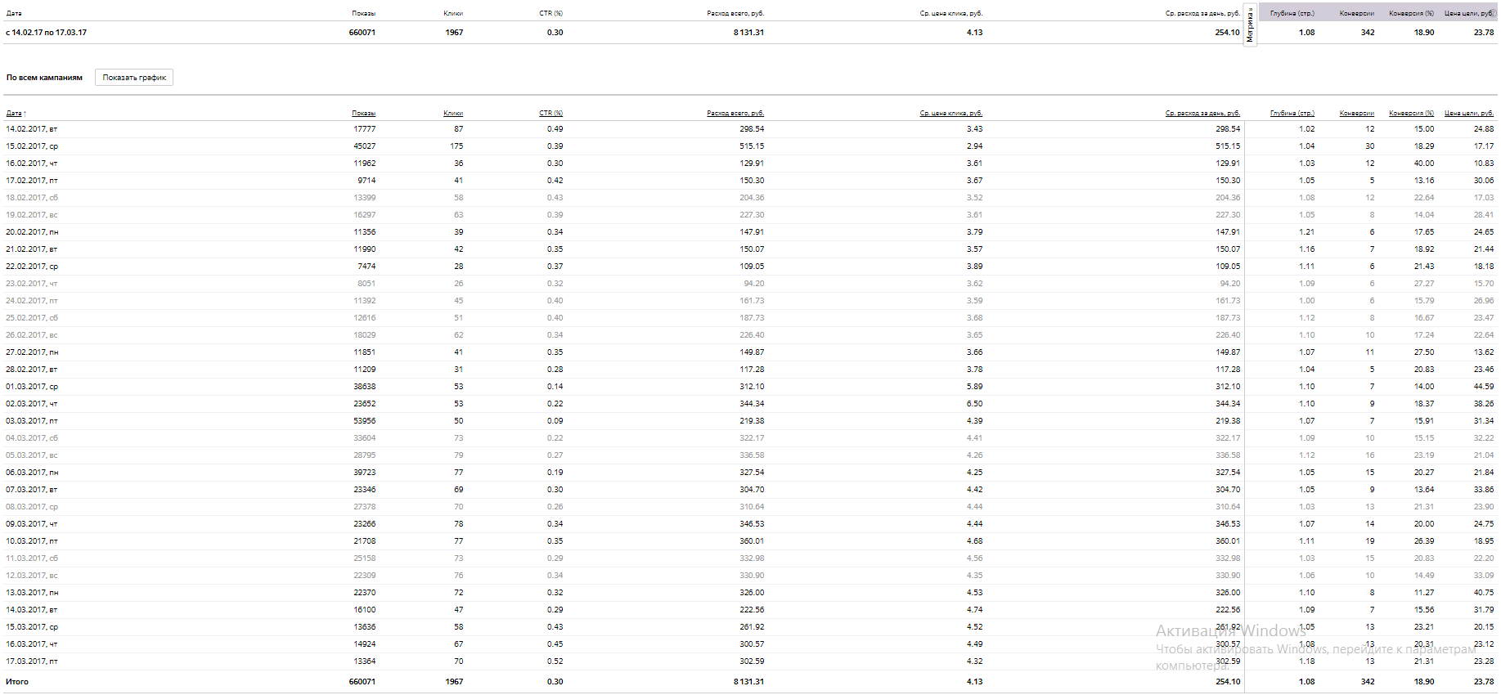Click the date cell 14.02.2017, вт

point(32,129)
